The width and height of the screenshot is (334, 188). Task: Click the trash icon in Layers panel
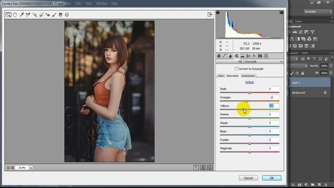point(326,185)
